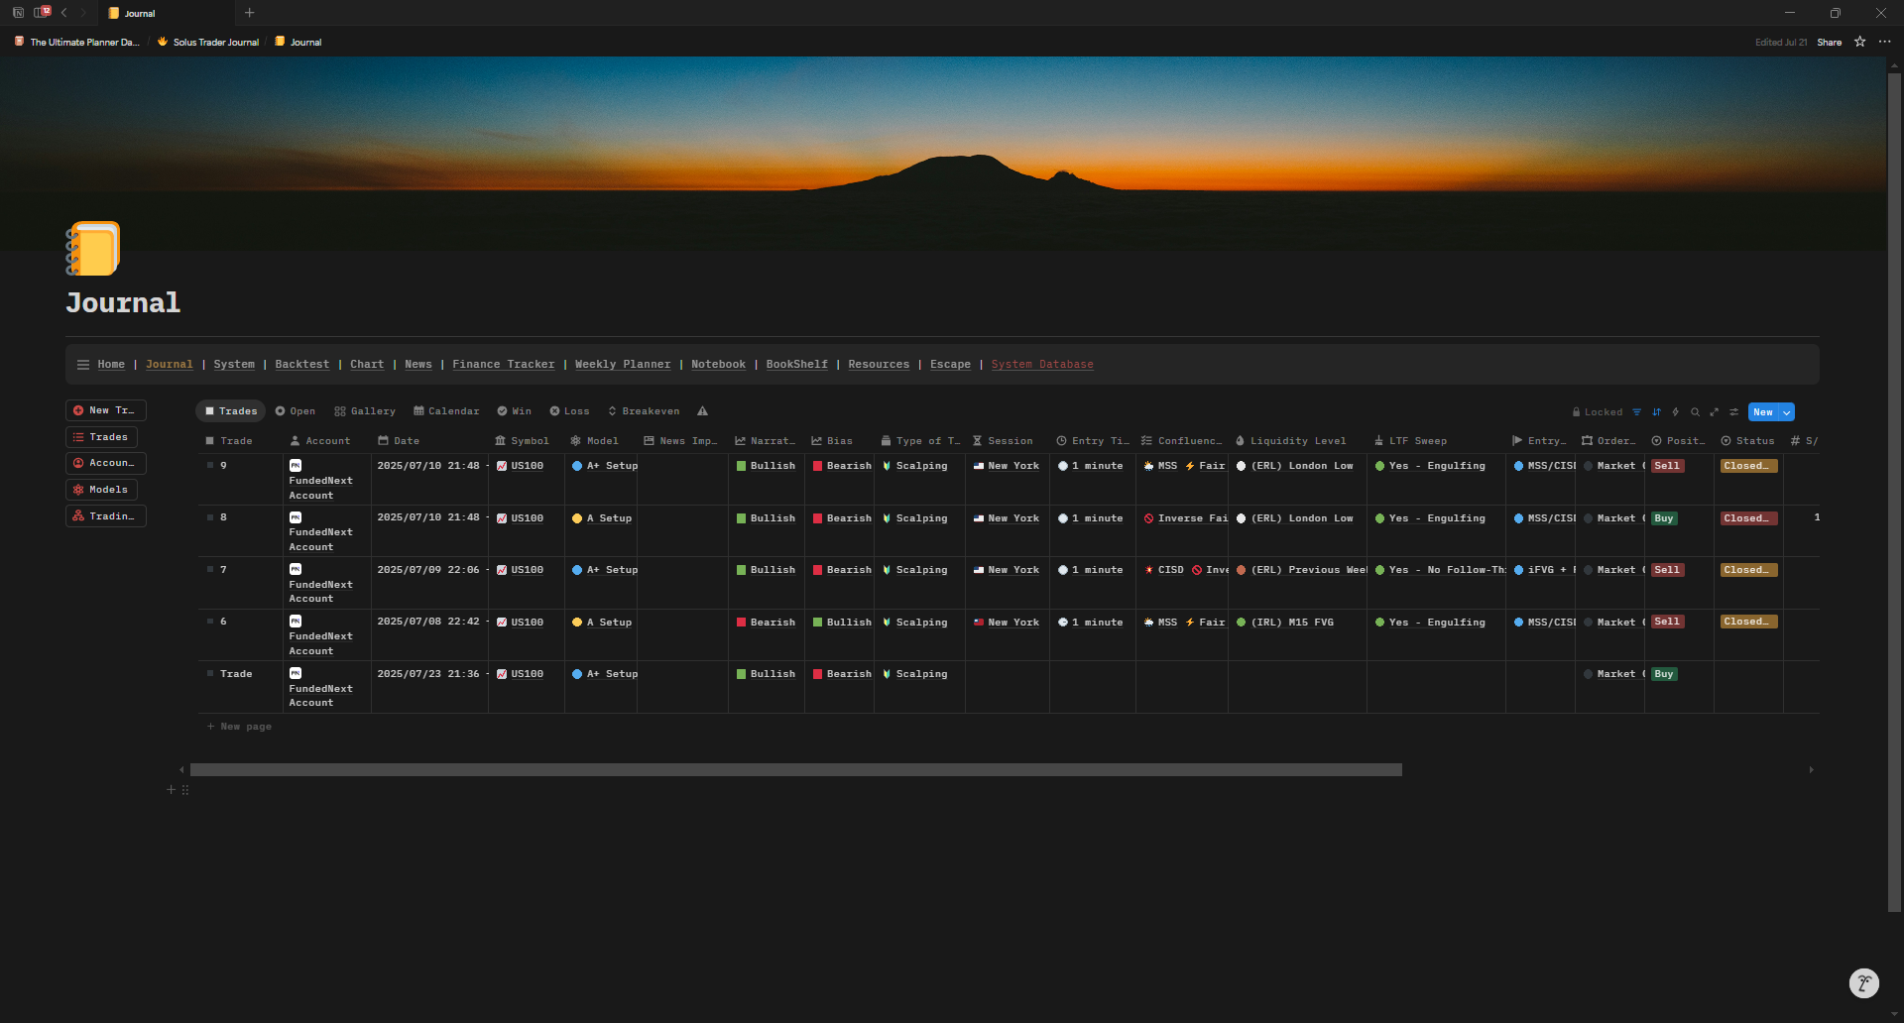The height and width of the screenshot is (1023, 1904).
Task: Open the three-dot page options menu
Action: pyautogui.click(x=1885, y=42)
